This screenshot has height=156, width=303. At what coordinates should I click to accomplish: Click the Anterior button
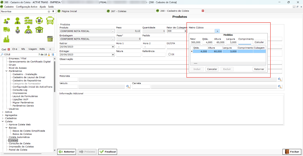point(67,152)
